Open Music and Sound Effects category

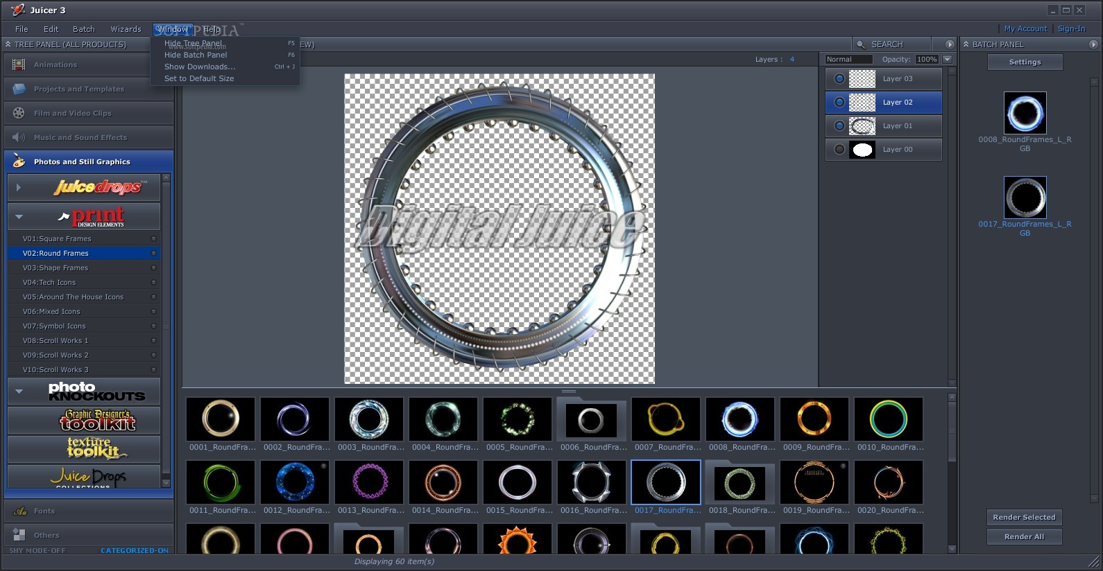[x=89, y=138]
